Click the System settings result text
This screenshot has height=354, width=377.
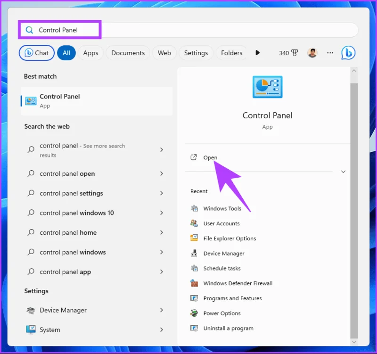50,330
